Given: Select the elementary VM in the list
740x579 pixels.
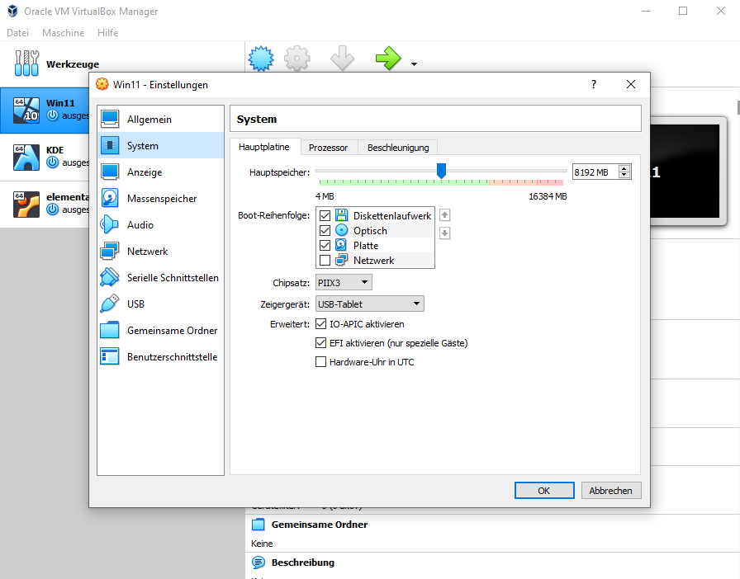Looking at the screenshot, I should point(45,205).
